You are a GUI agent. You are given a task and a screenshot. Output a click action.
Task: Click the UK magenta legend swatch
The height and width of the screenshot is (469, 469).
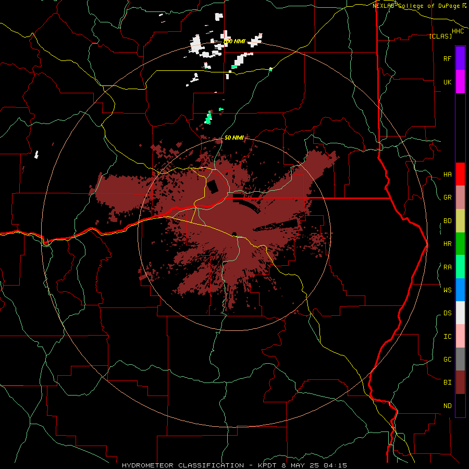point(460,82)
